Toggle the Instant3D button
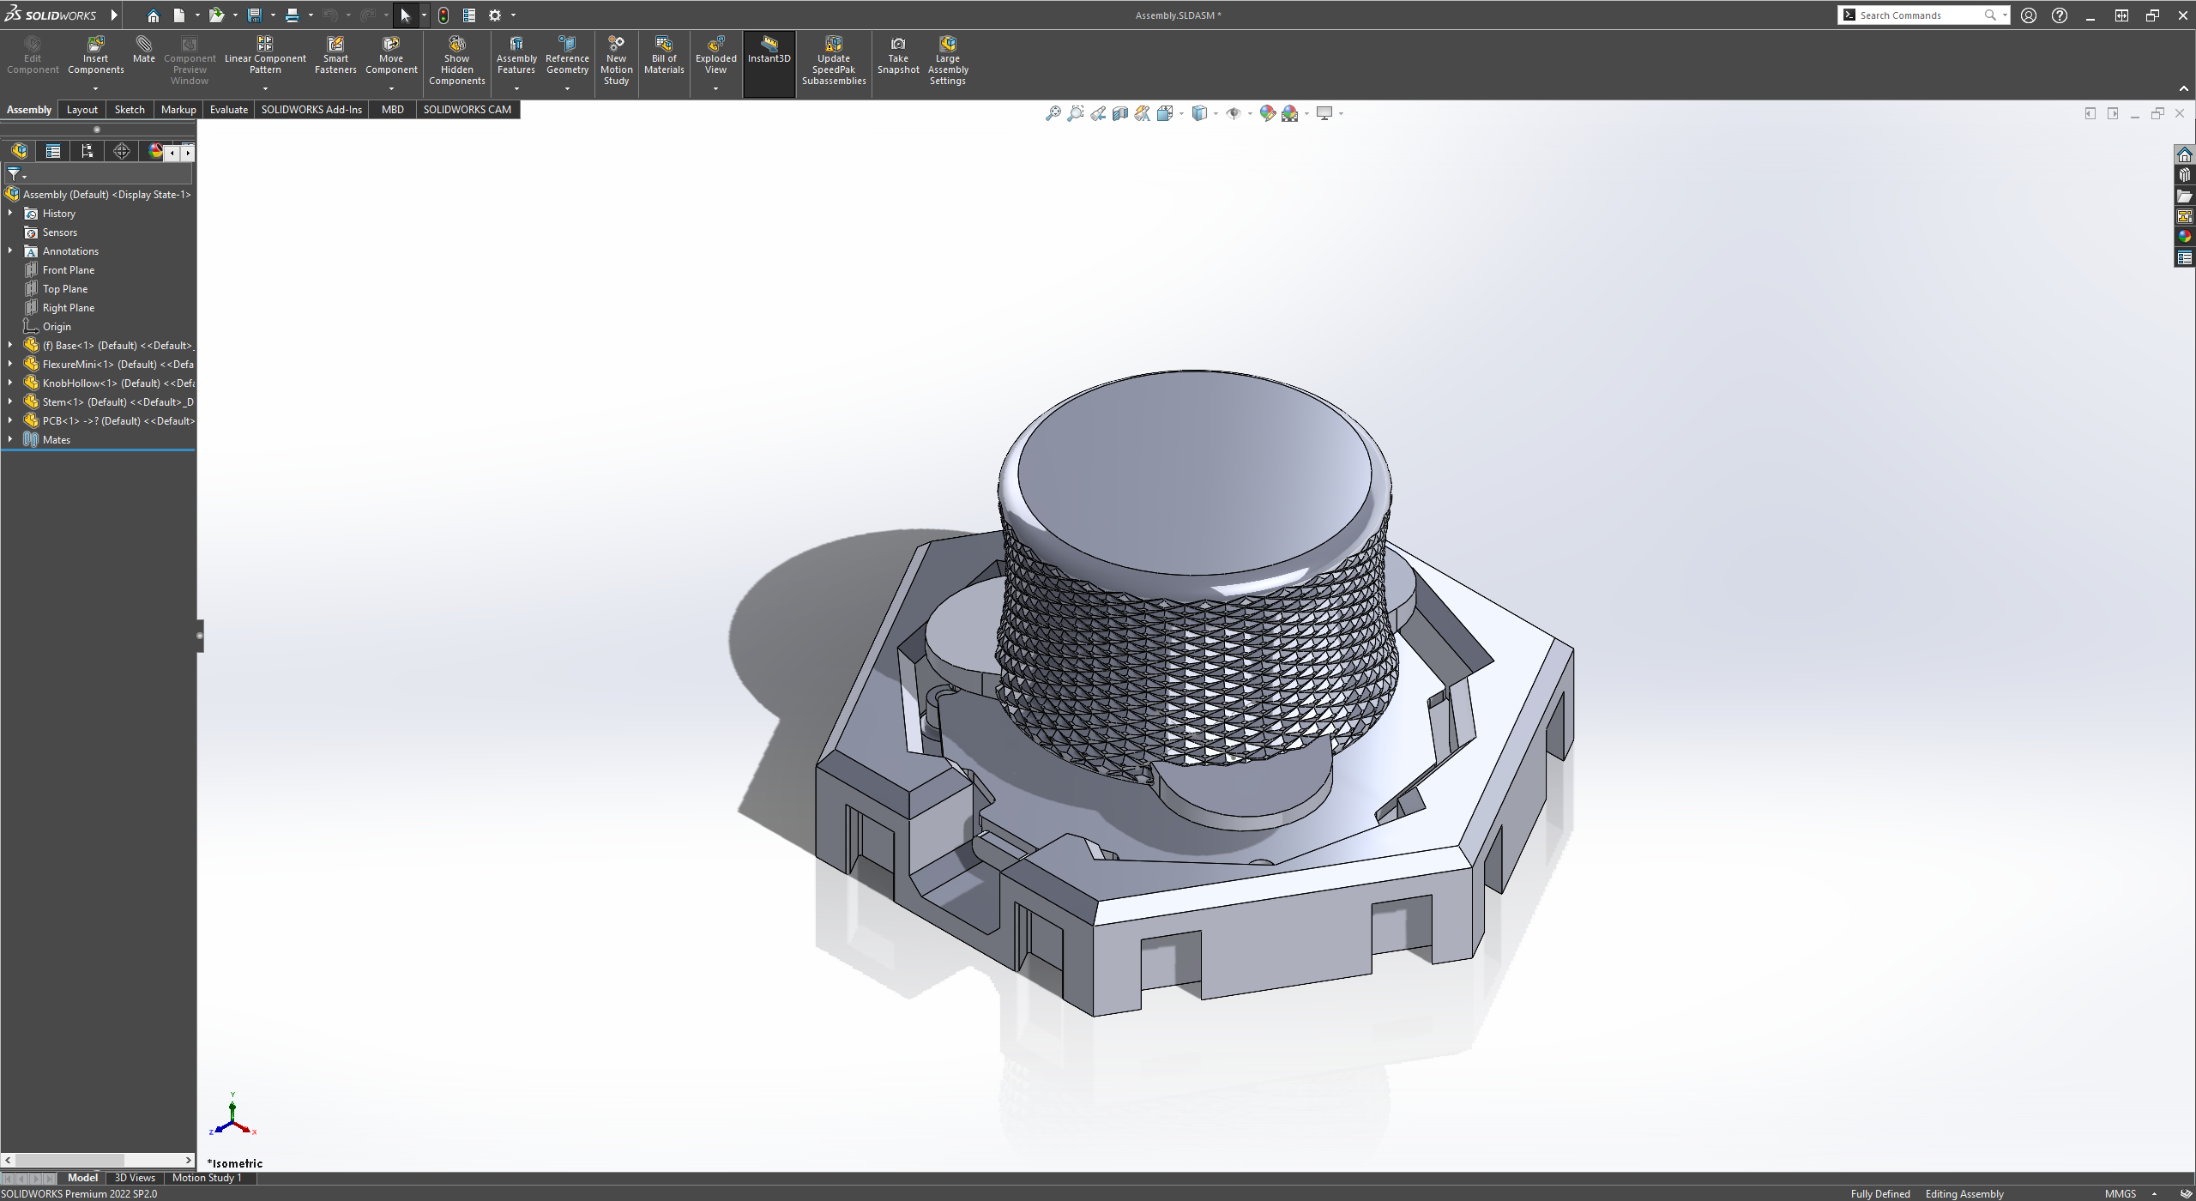The height and width of the screenshot is (1201, 2196). point(769,53)
